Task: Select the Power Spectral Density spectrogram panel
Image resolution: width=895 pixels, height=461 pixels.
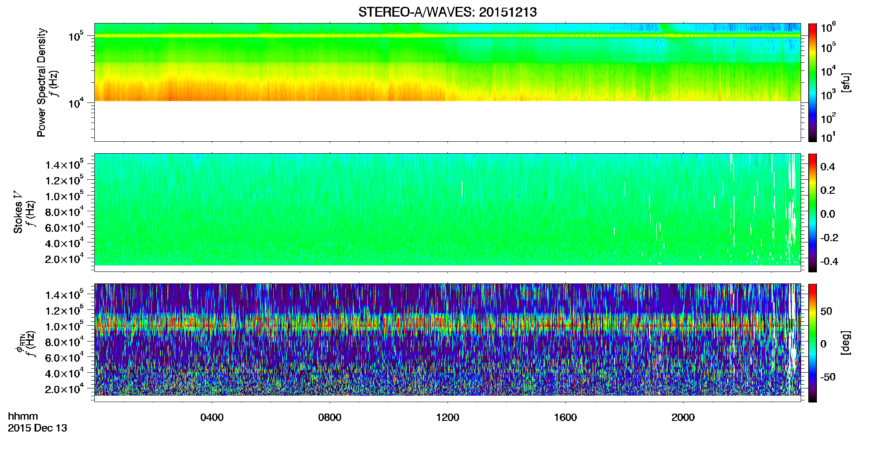Action: 447,82
